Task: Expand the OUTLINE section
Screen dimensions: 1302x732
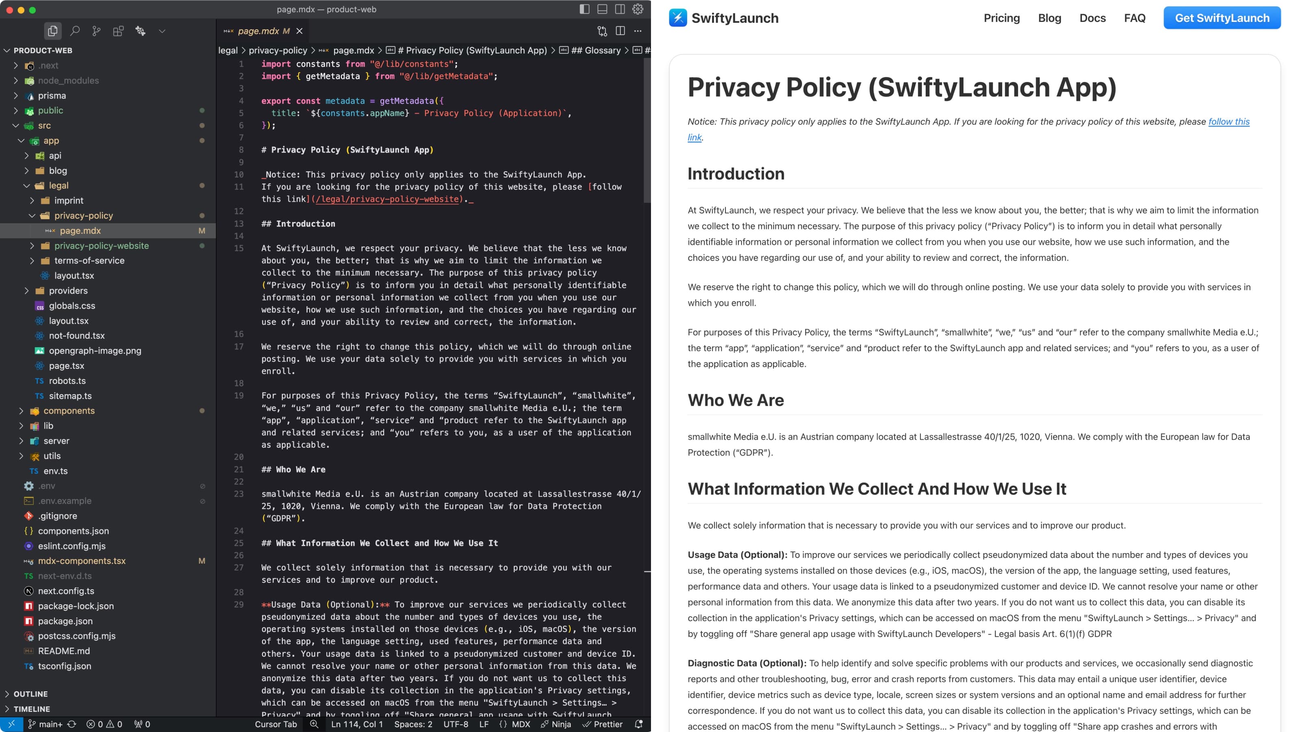Action: coord(31,694)
